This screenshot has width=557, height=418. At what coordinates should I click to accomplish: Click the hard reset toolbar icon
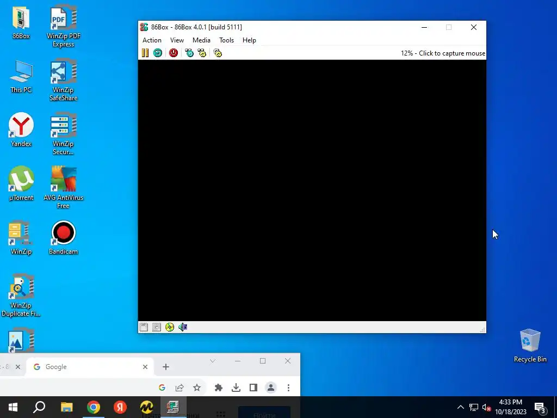(x=157, y=53)
